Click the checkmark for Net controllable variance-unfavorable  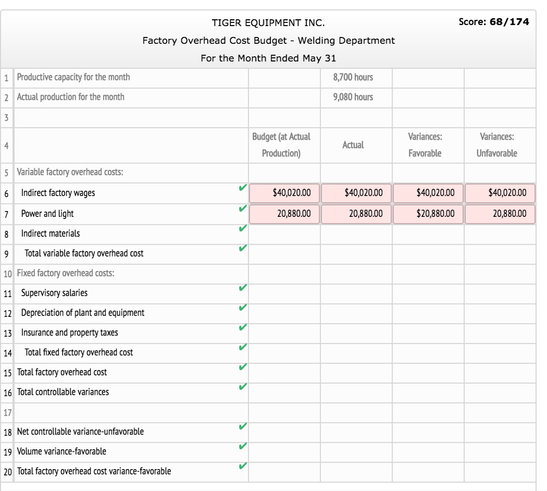243,426
